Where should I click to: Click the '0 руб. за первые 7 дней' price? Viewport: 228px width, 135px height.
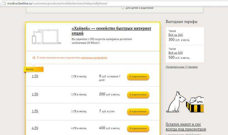[x=110, y=78]
